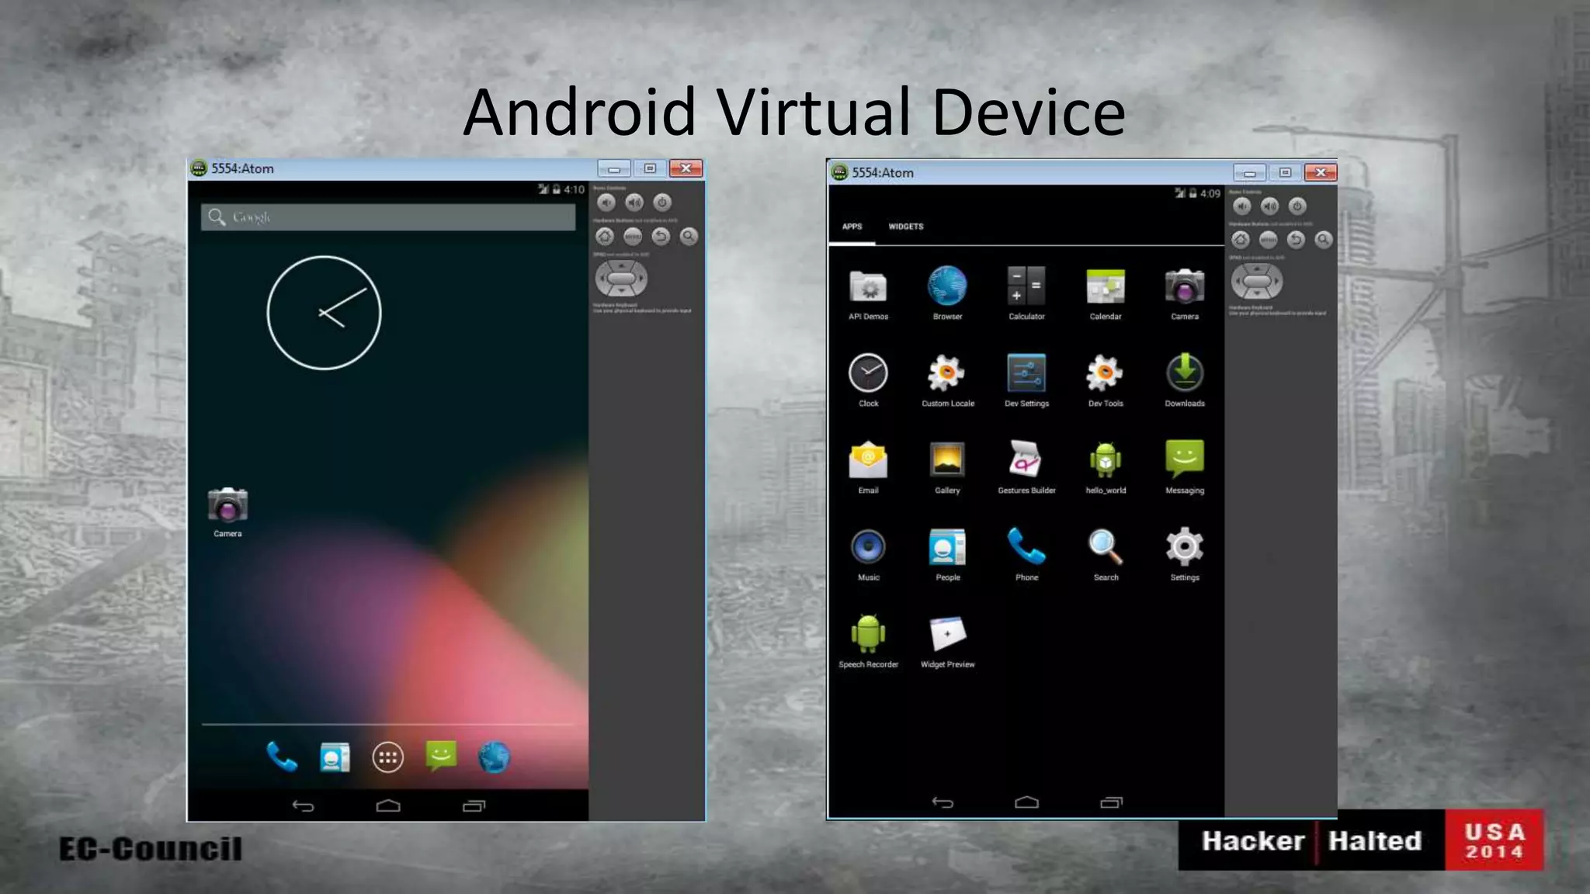
Task: Click hardware Back button on right emulator panel
Action: click(x=1296, y=240)
